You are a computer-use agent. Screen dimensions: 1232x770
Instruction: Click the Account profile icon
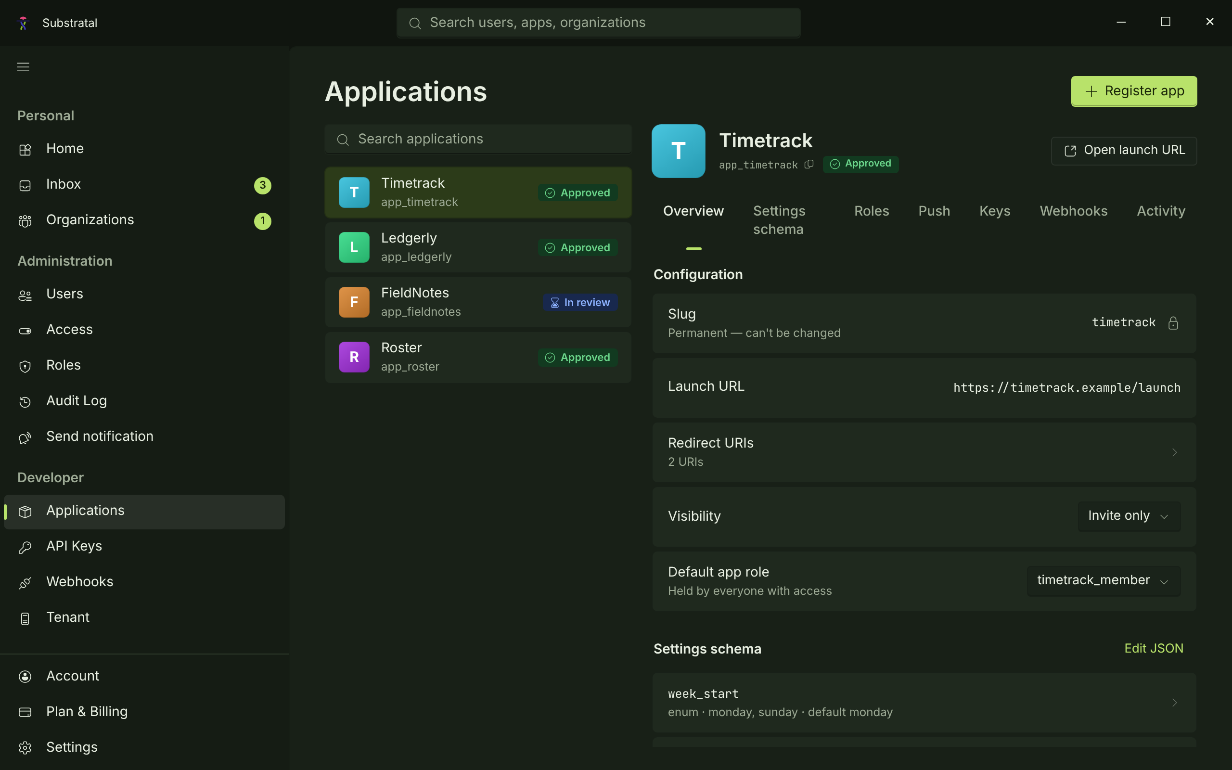[25, 676]
